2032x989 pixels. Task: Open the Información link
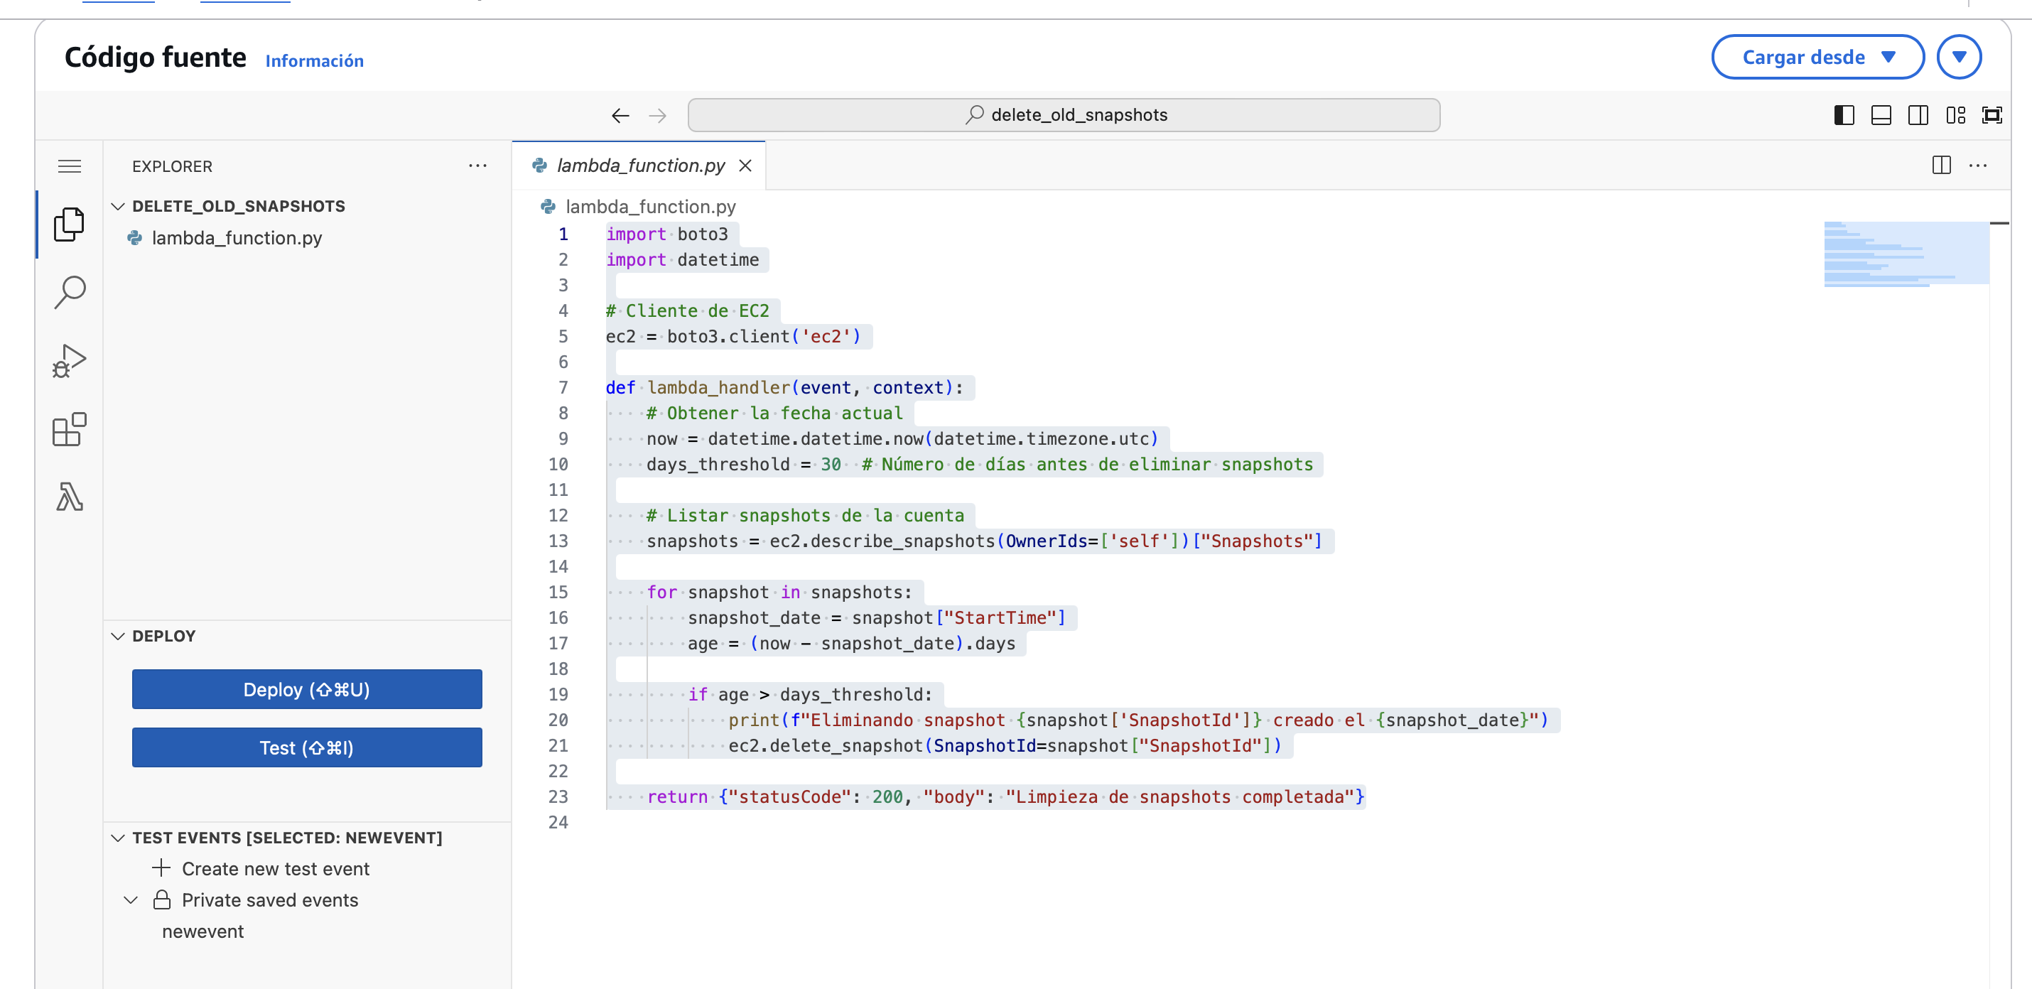(314, 60)
